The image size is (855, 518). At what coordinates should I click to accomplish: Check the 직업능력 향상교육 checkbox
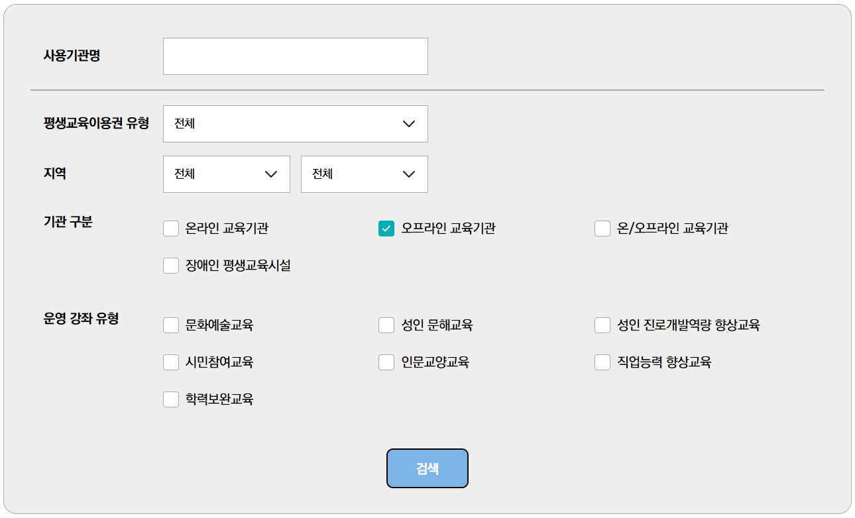tap(602, 362)
